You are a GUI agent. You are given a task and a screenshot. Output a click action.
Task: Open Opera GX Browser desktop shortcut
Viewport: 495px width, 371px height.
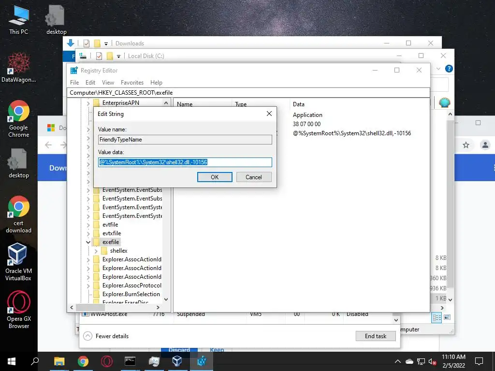coord(19,310)
